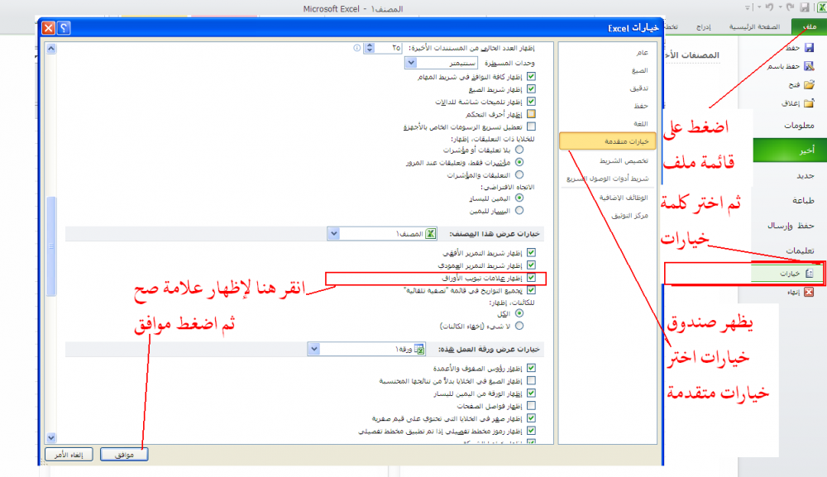
Task: Open 'طباعة' in the File menu
Action: tap(803, 200)
